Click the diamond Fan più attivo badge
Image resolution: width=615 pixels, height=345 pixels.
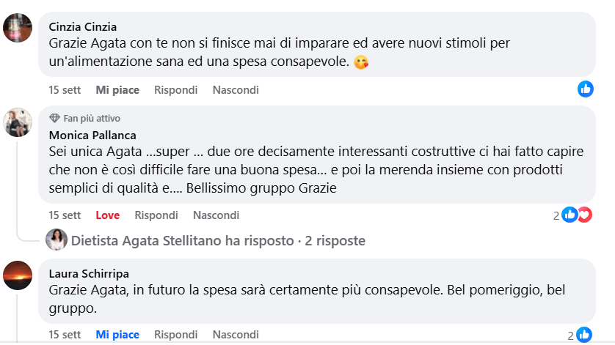[54, 118]
